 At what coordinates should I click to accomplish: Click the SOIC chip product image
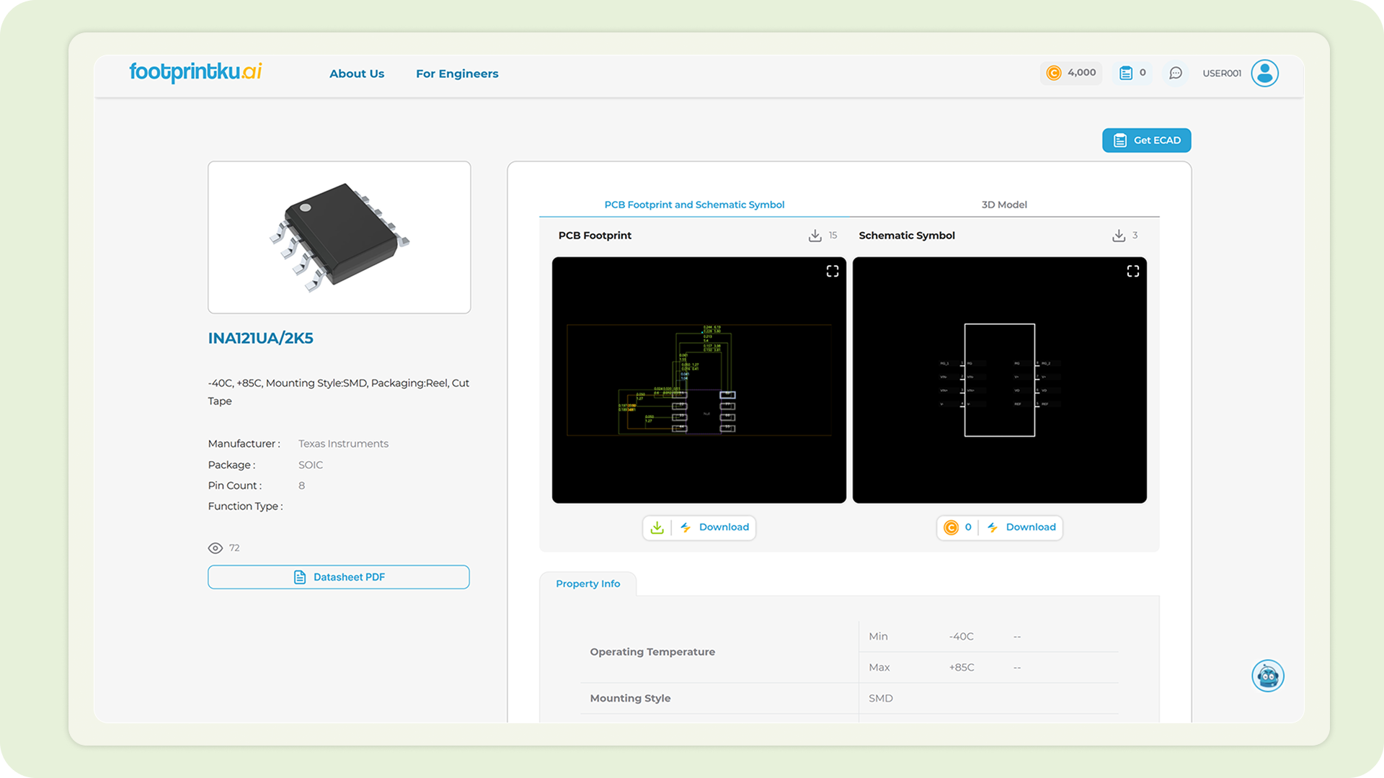(x=340, y=237)
